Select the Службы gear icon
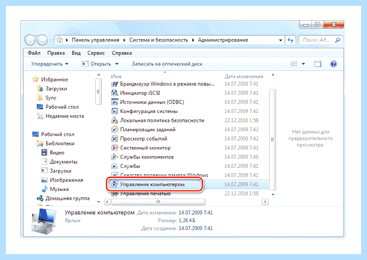 pyautogui.click(x=114, y=166)
